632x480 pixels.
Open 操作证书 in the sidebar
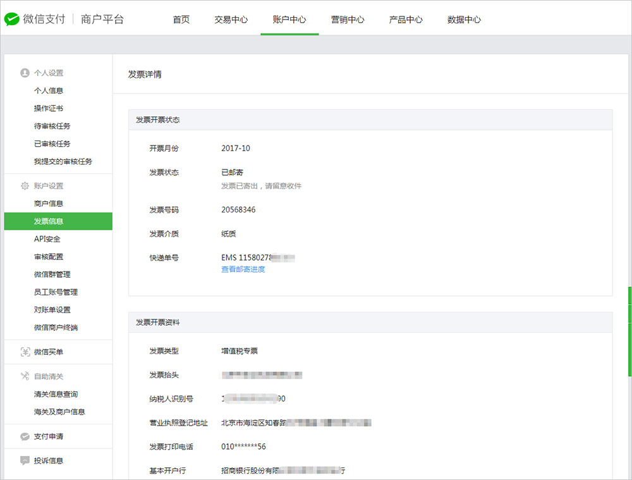tap(49, 109)
